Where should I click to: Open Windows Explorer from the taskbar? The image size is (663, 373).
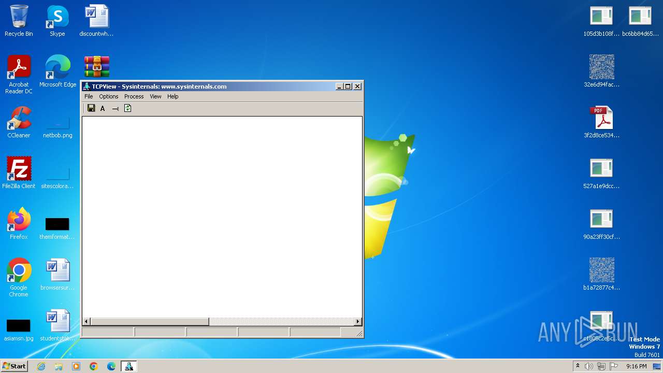click(59, 366)
